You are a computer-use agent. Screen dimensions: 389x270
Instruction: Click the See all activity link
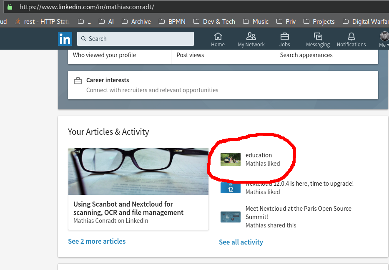click(x=241, y=242)
